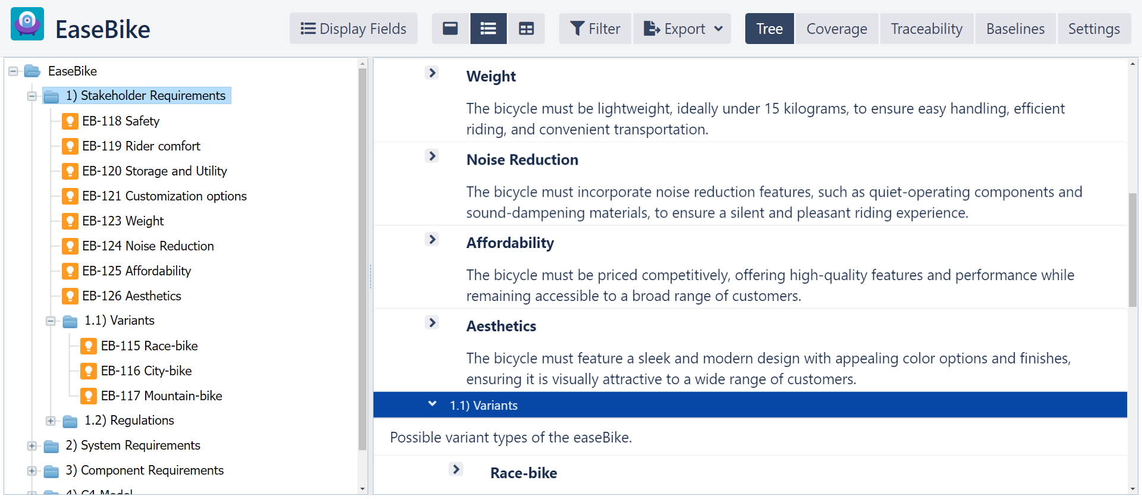The image size is (1142, 499).
Task: Select the EaseBike root folder icon
Action: pos(32,71)
